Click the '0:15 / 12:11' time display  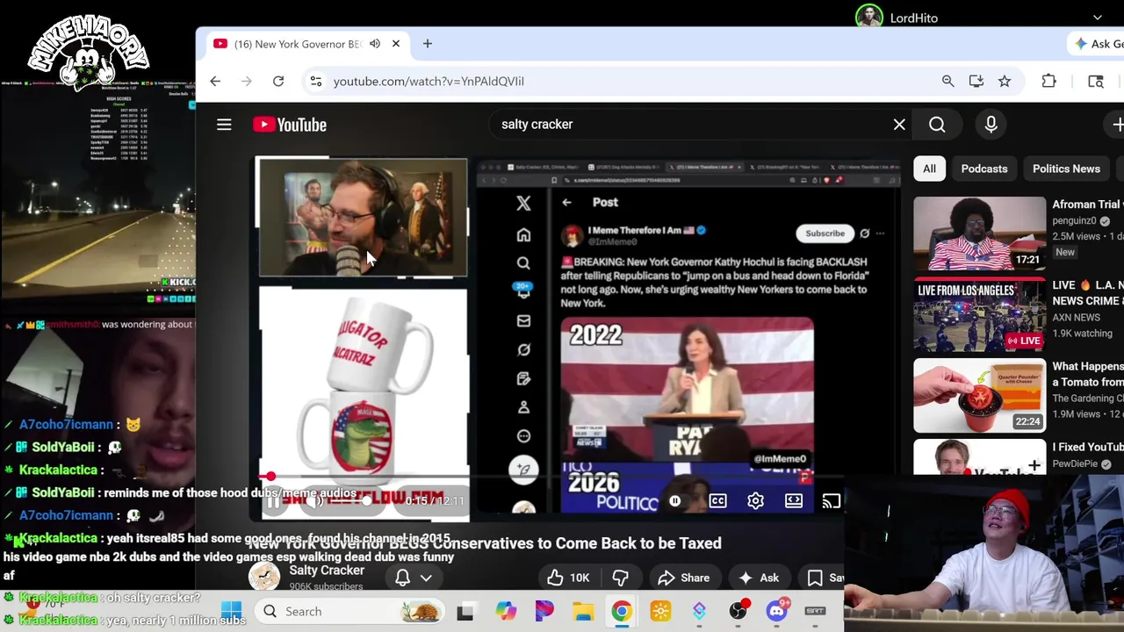pos(434,501)
